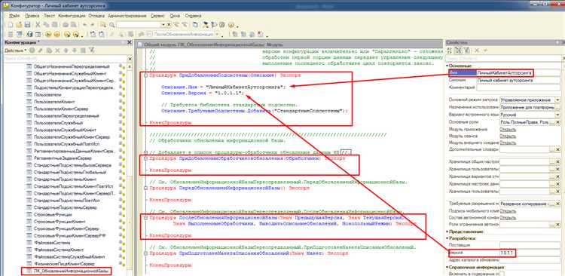Click the magnifier Search icon in toolbar
Image resolution: width=565 pixels, height=276 pixels.
111,25
